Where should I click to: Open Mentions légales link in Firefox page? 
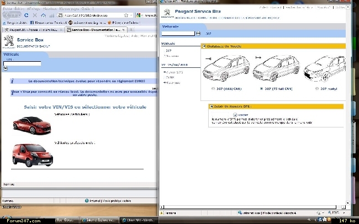117,36
